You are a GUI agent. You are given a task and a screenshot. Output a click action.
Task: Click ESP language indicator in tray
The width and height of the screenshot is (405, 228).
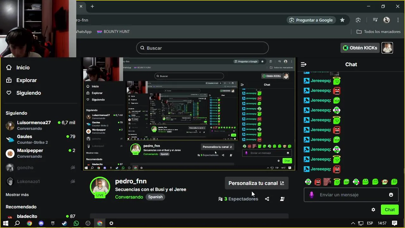pos(370,223)
